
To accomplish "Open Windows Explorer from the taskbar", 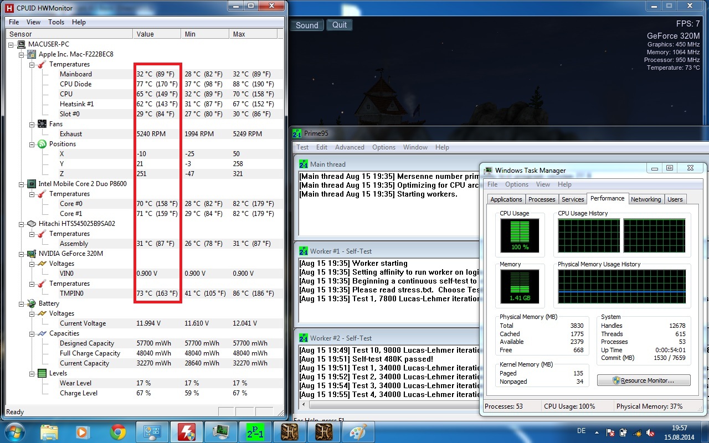I will click(x=49, y=432).
